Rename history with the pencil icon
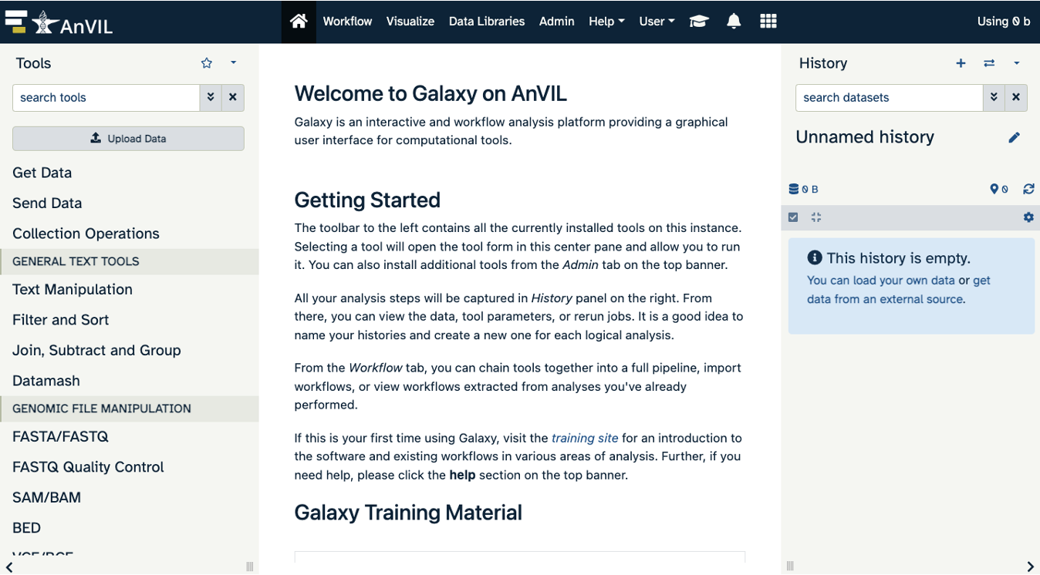The image size is (1040, 575). tap(1014, 137)
